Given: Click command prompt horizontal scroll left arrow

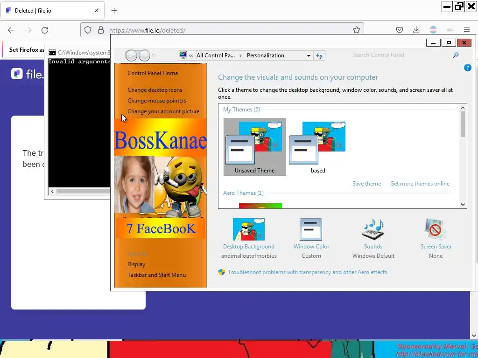Looking at the screenshot, I should tap(52, 191).
